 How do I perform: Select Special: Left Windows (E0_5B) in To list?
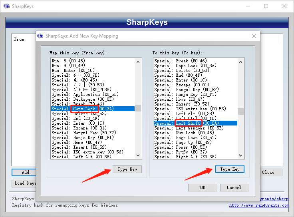[x=196, y=128]
